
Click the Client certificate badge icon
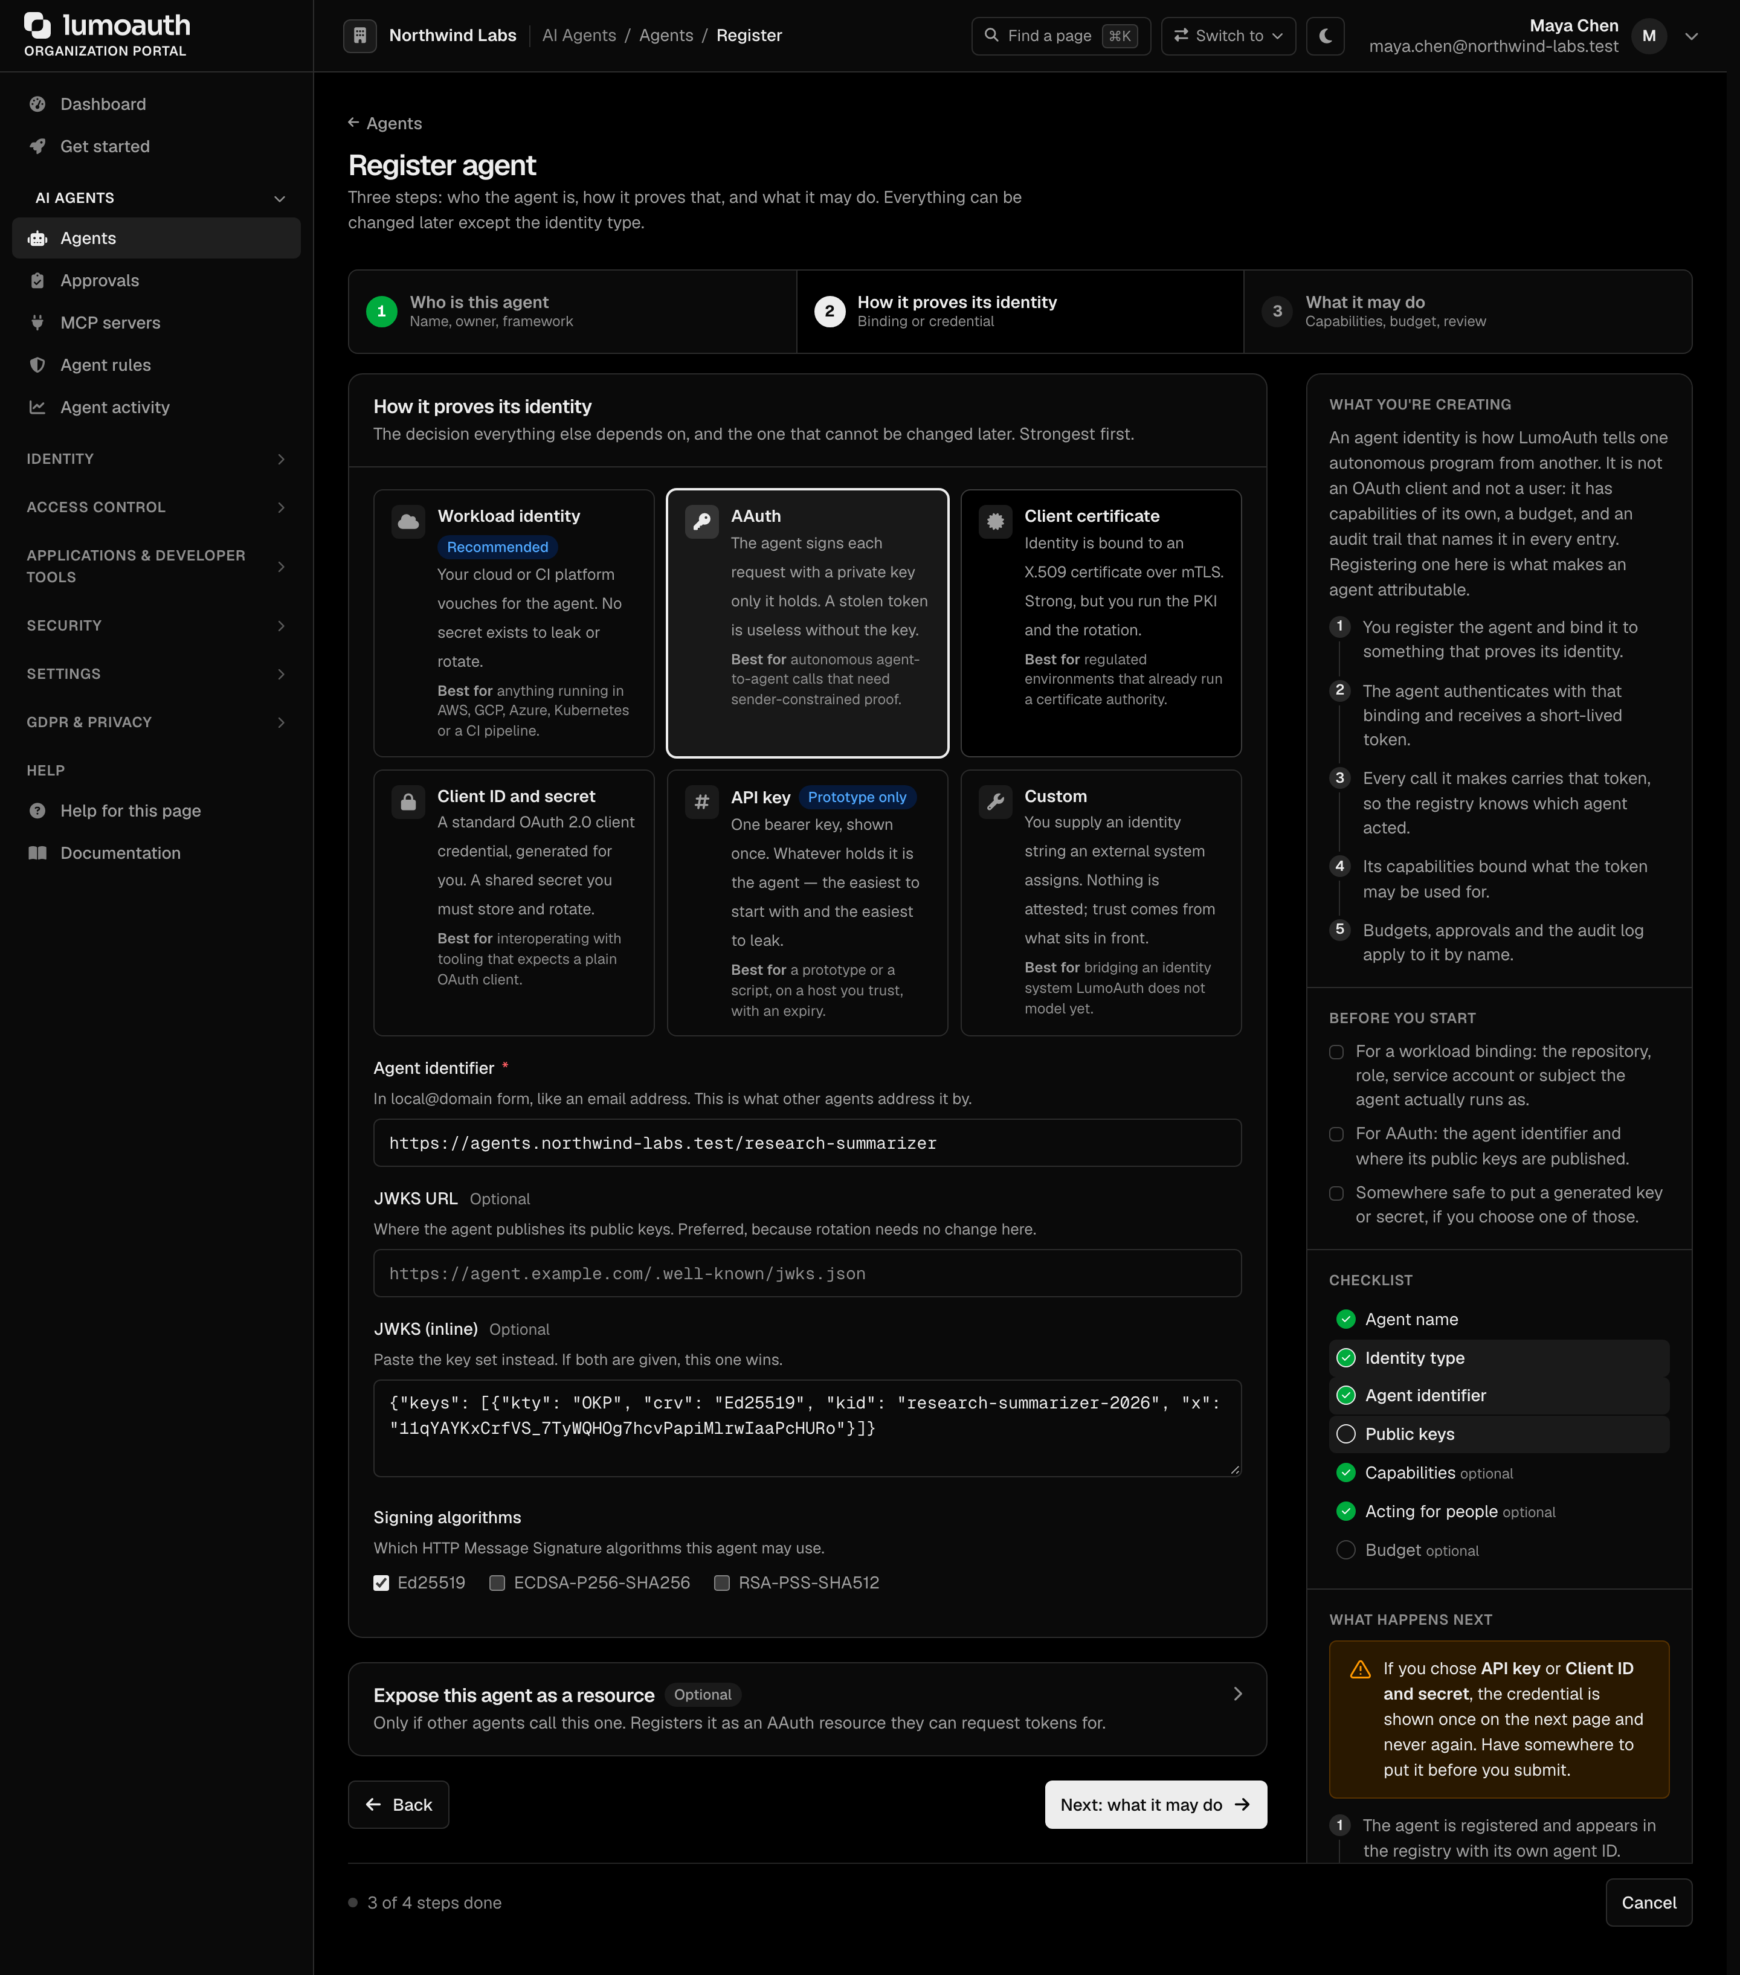click(x=996, y=522)
